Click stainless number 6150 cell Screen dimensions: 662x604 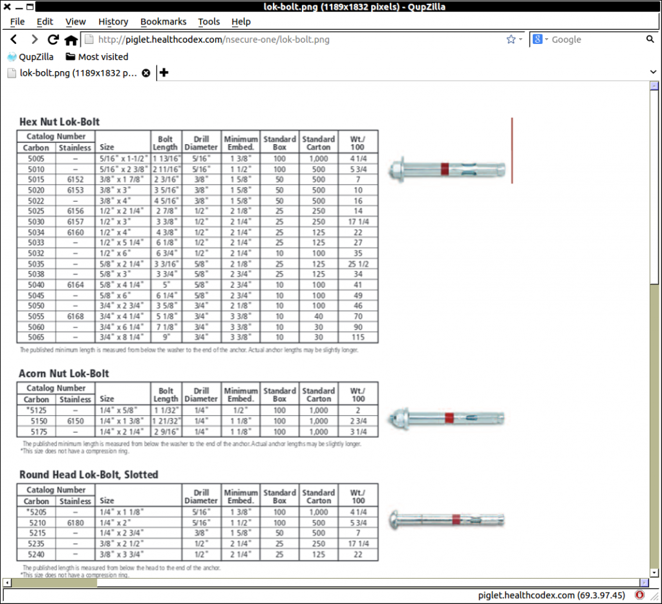pos(75,421)
